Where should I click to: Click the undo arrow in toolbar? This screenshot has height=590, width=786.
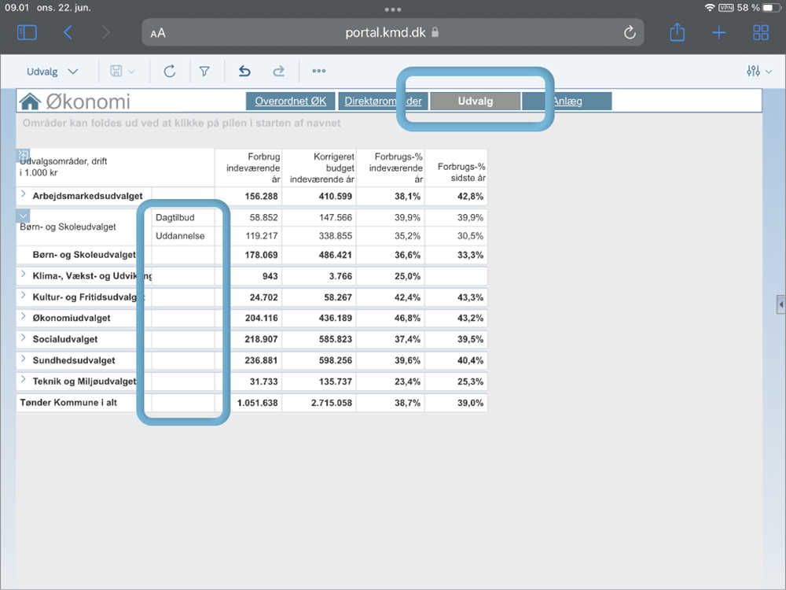click(x=244, y=72)
